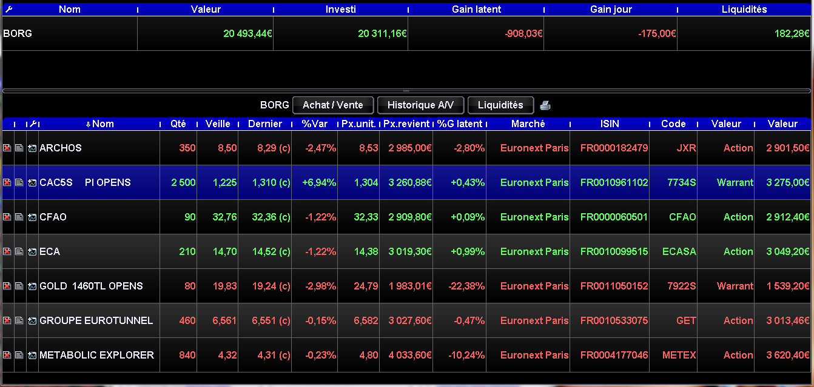Click the Liquidités button beside Historique A/V
The image size is (814, 387).
pyautogui.click(x=500, y=105)
